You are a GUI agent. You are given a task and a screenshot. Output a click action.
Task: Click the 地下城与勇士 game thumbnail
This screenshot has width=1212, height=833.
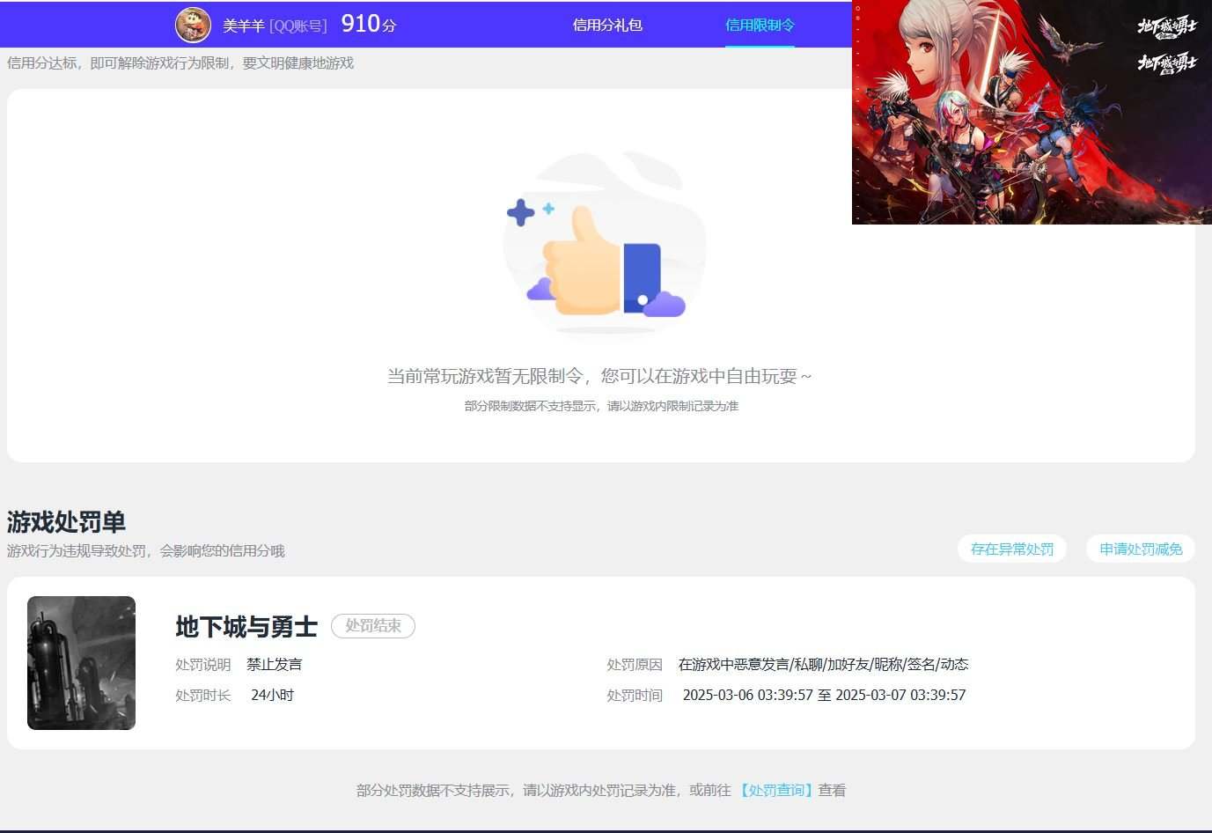point(81,663)
